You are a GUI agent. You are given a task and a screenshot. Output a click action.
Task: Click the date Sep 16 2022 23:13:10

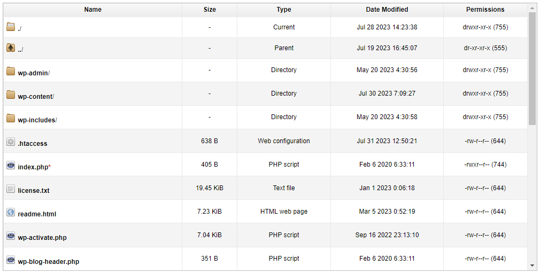[x=387, y=235]
